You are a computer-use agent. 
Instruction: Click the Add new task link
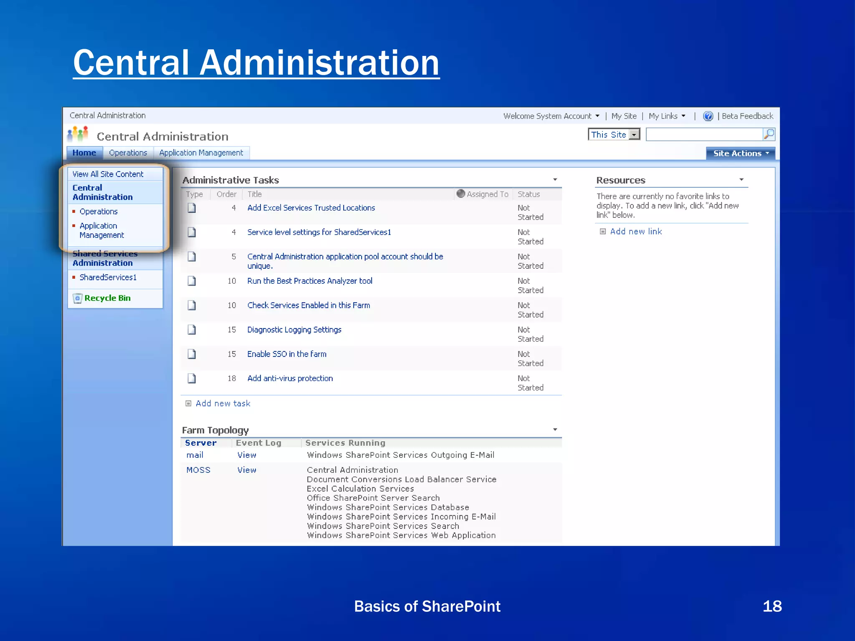223,404
